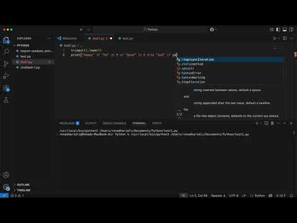The width and height of the screenshot is (297, 223).
Task: Click the remote connection status icon
Action: tap(4, 195)
